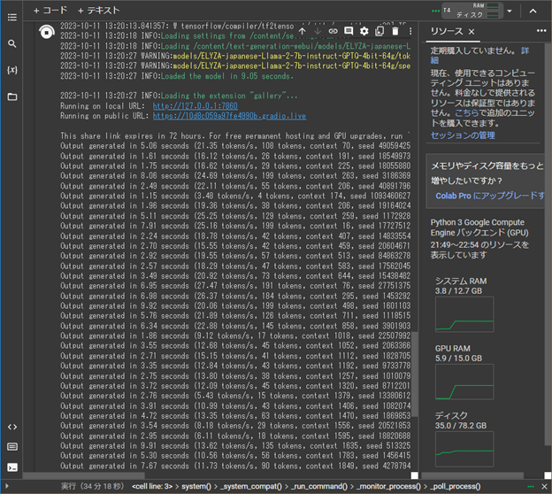Delete the cell with trash icon

tap(395, 32)
